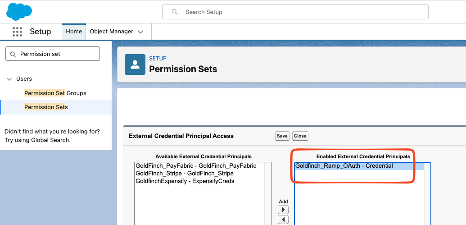Collapse the Users tree section
Screen dimensions: 466x225
(9, 79)
